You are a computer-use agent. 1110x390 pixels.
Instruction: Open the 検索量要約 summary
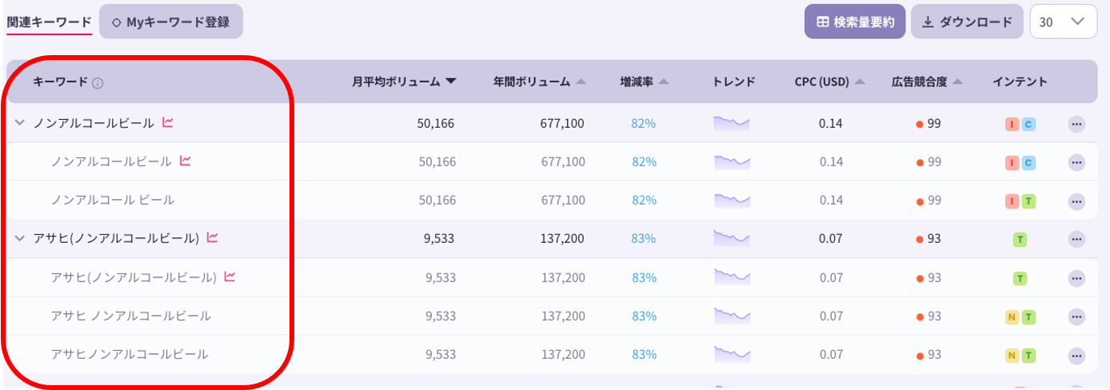[854, 22]
